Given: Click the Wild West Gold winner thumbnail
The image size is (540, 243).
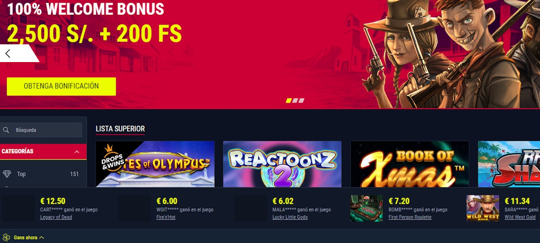Looking at the screenshot, I should click(x=482, y=208).
